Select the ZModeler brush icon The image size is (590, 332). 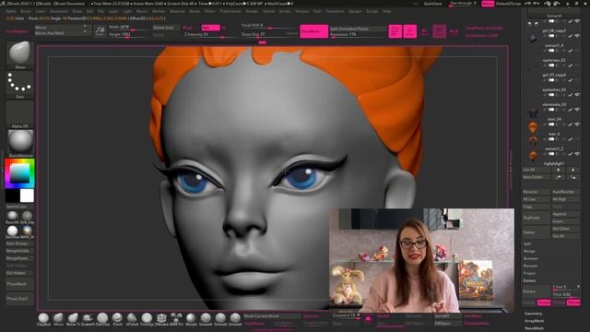161,318
